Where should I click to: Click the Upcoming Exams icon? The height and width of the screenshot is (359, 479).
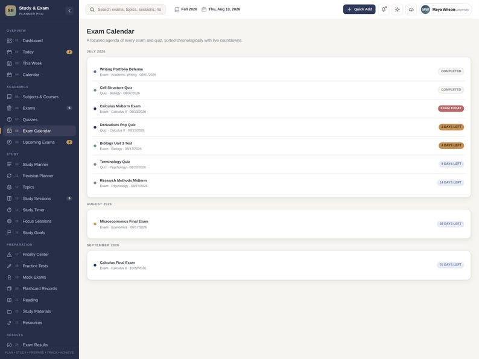[x=9, y=142]
